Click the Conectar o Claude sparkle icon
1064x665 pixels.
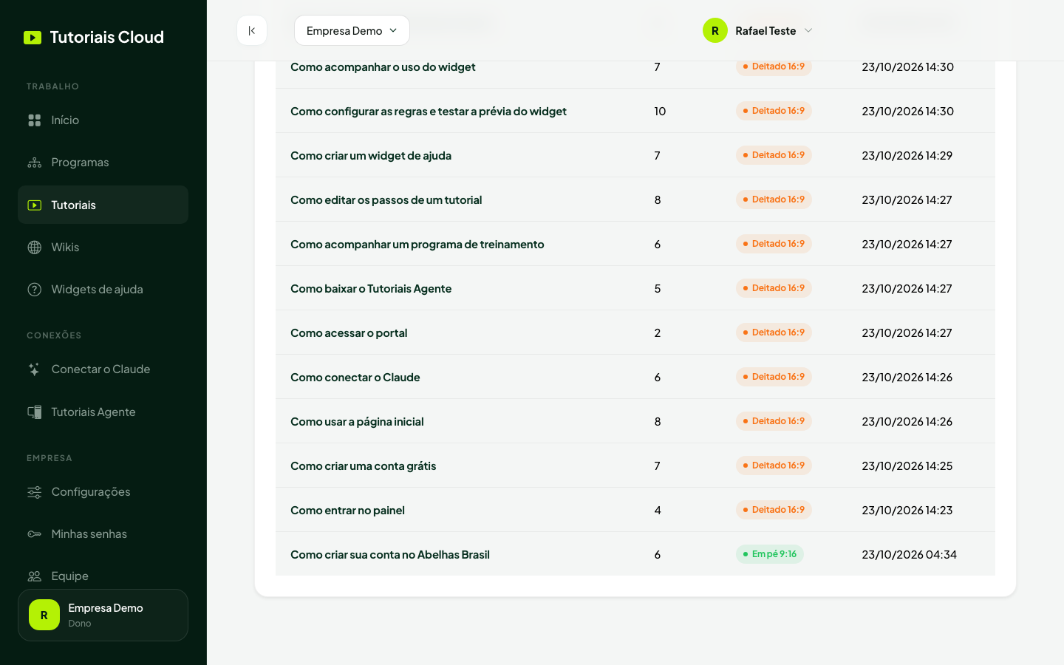35,369
